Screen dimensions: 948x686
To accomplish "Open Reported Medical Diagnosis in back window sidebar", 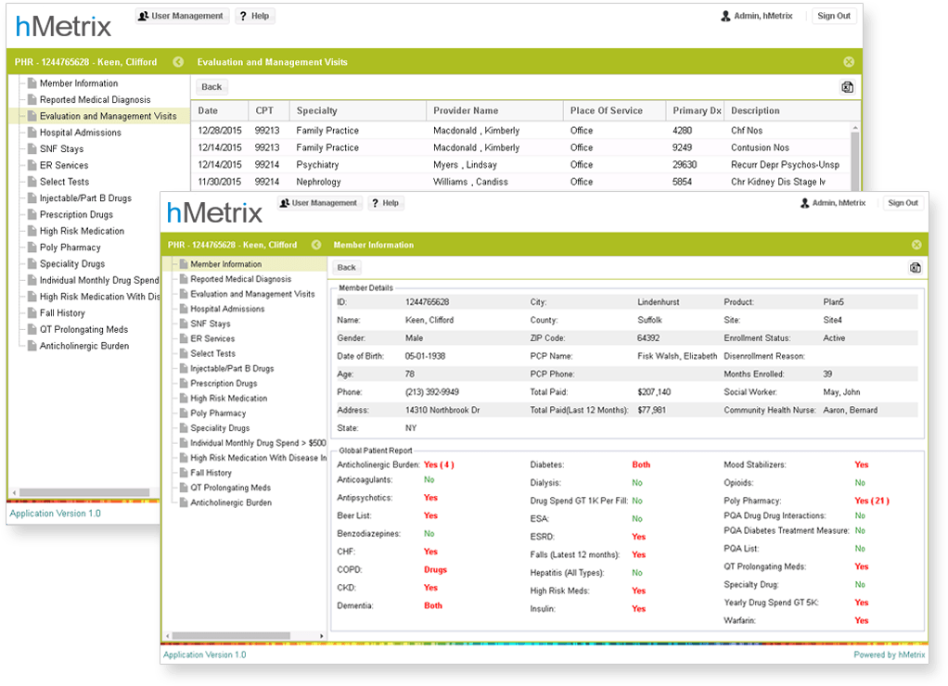I will point(95,100).
